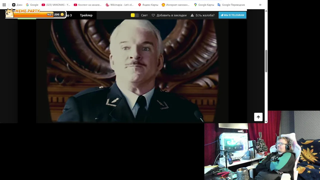Open the Дзен bookmark
Screen dimensions: 320x180
pyautogui.click(x=17, y=5)
